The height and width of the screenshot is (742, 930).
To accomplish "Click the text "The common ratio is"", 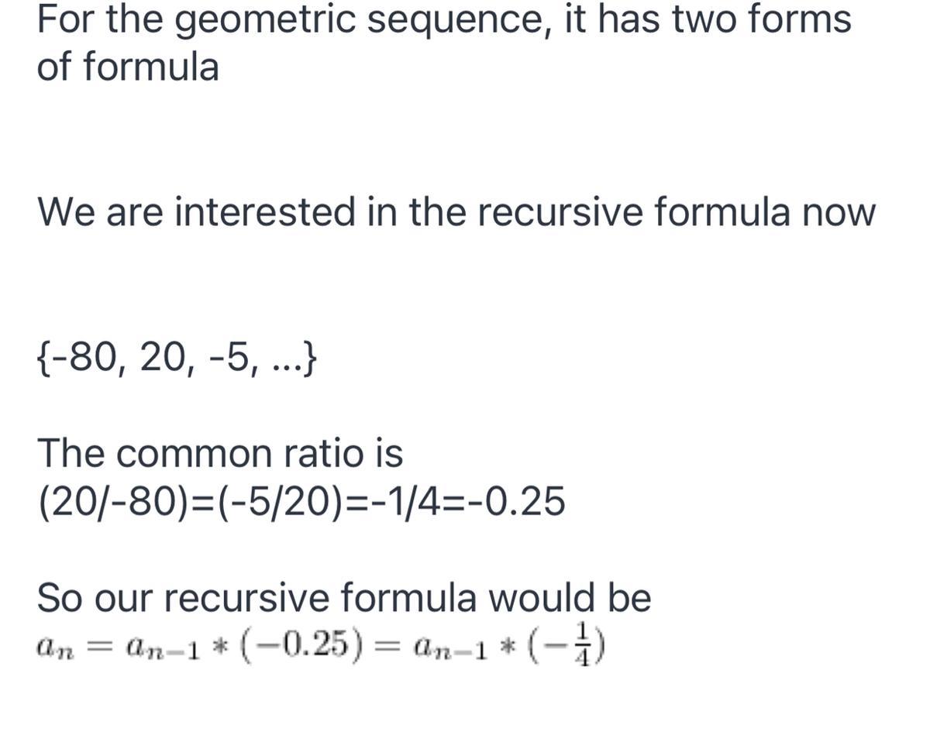I will [x=220, y=454].
